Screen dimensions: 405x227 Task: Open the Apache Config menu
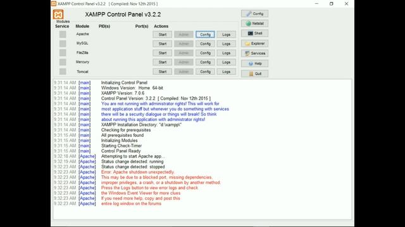coord(205,35)
